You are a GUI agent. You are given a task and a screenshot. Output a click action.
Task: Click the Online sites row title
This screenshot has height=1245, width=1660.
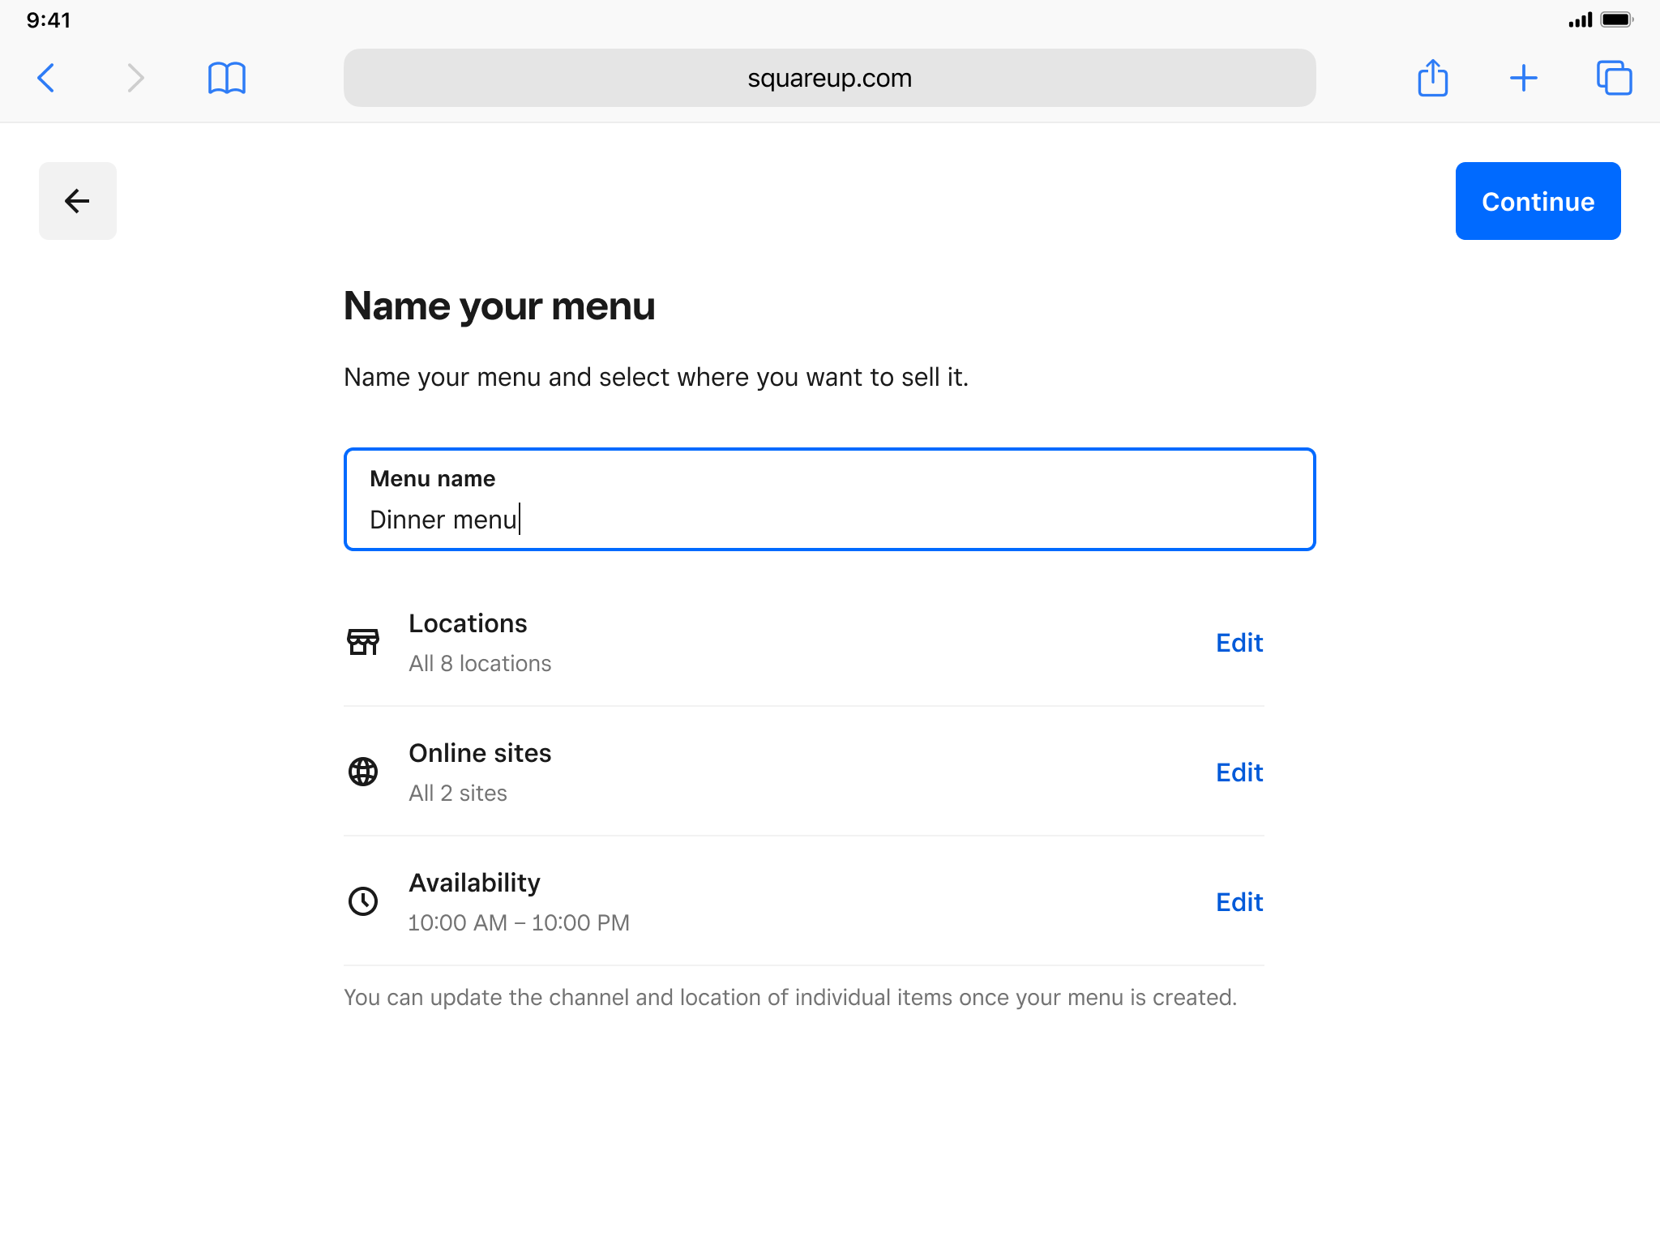coord(480,753)
